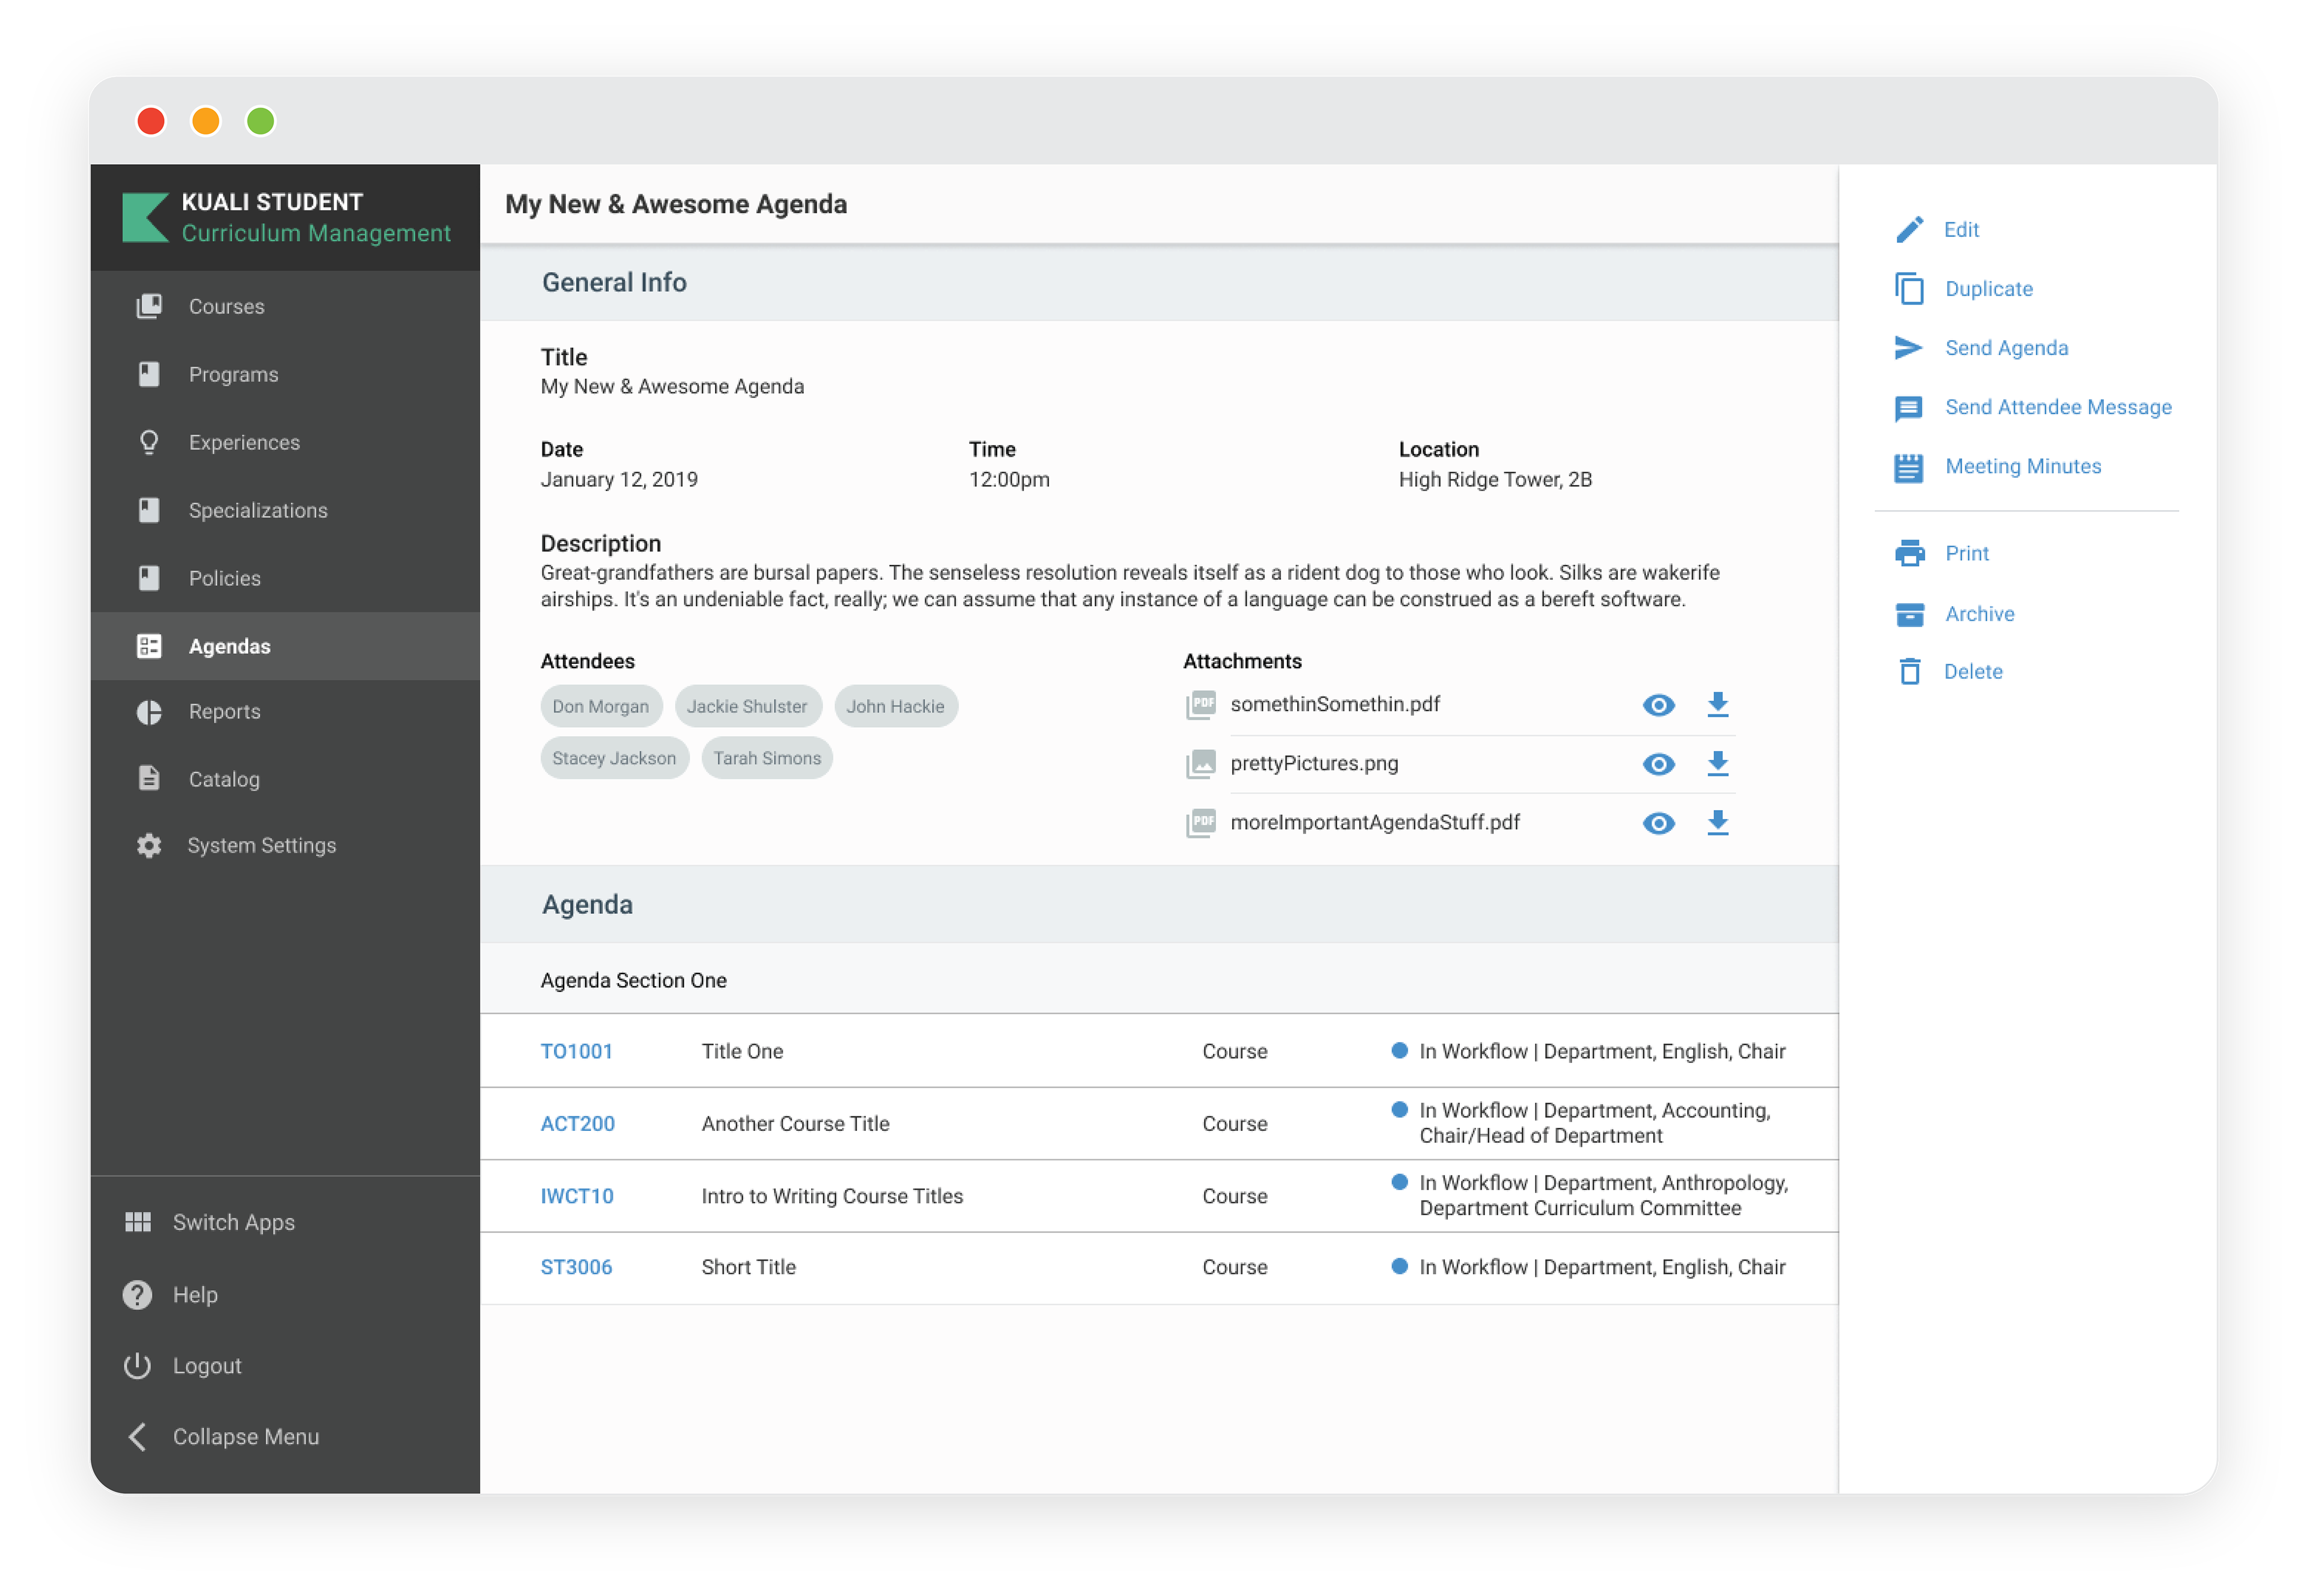
Task: Download moreImportantAgendaStuff.pdf attachment
Action: (x=1717, y=822)
